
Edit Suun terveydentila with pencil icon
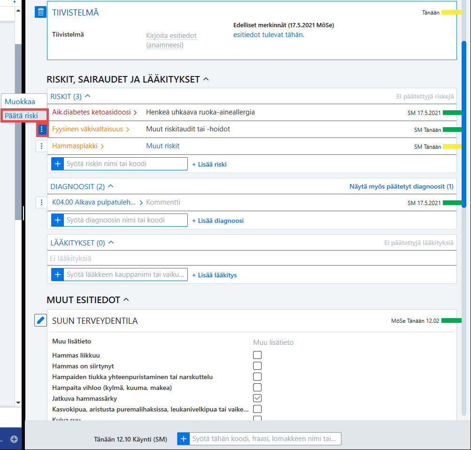tap(40, 320)
